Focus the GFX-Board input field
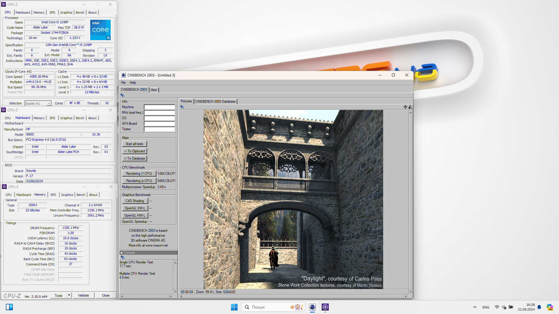Screen dimensions: 559x314 tap(160, 124)
